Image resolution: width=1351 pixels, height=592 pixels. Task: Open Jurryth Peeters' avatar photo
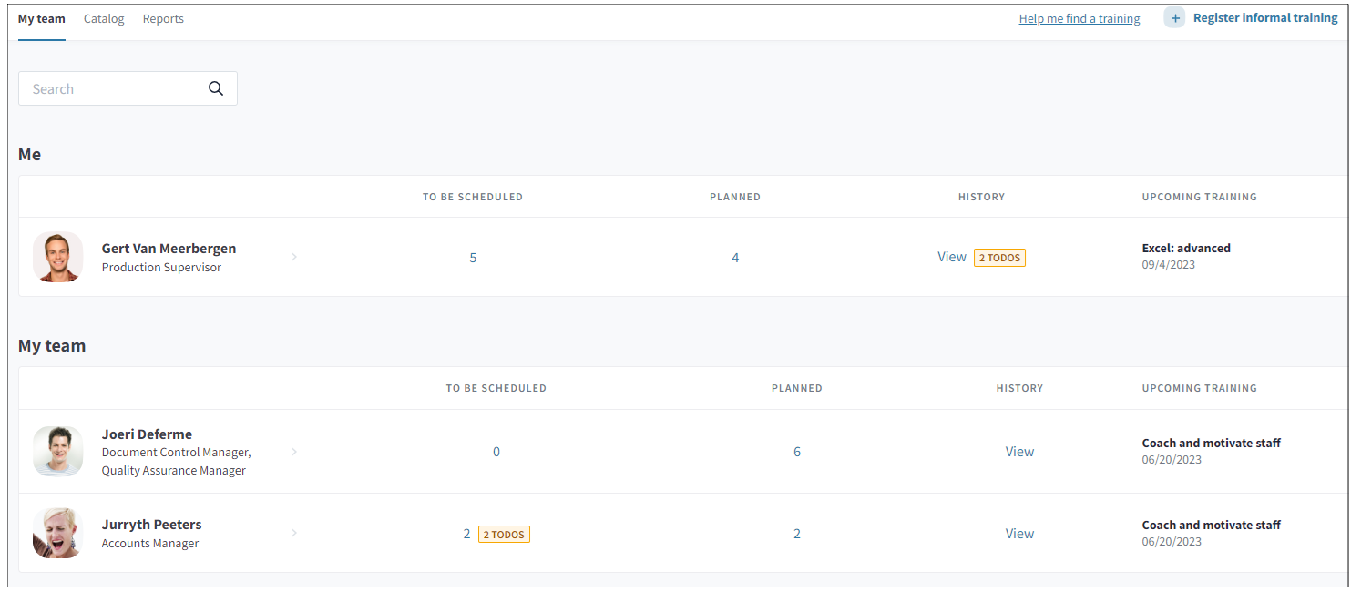58,533
